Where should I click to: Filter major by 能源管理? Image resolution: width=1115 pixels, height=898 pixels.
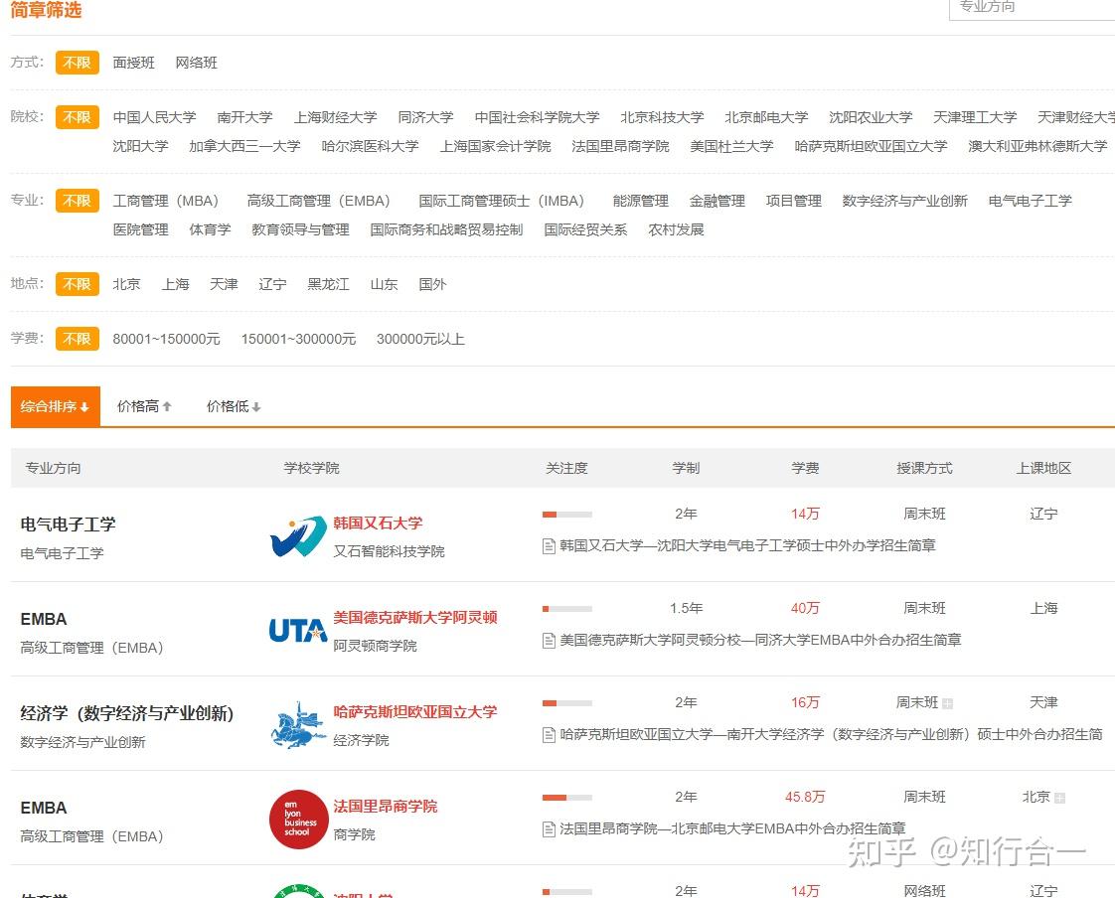(641, 202)
